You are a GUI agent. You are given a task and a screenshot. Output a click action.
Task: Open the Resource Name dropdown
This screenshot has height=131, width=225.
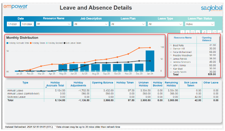coord(54,24)
